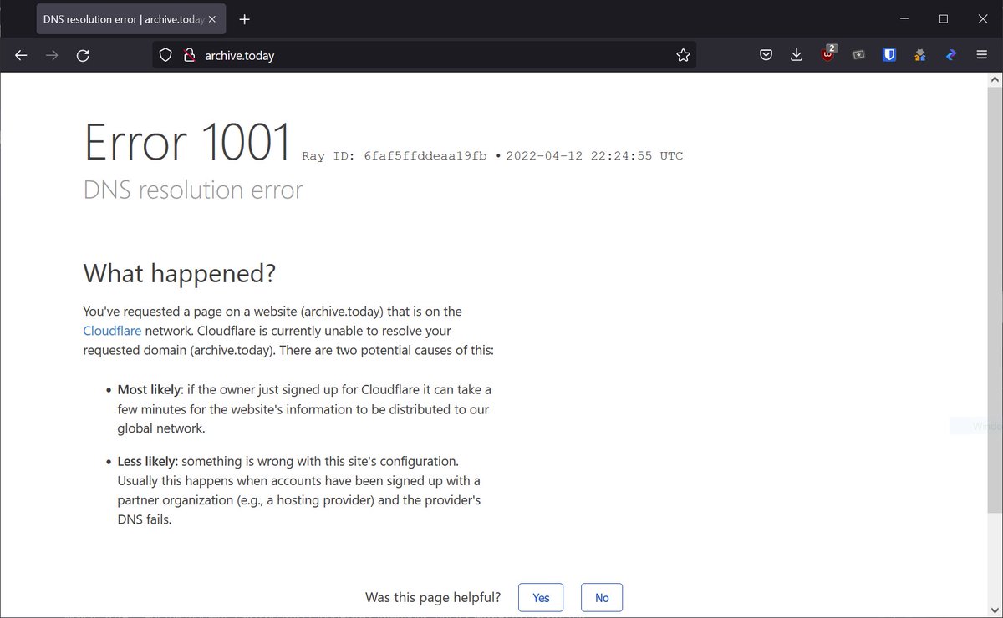Click the What happened? heading

click(x=180, y=273)
